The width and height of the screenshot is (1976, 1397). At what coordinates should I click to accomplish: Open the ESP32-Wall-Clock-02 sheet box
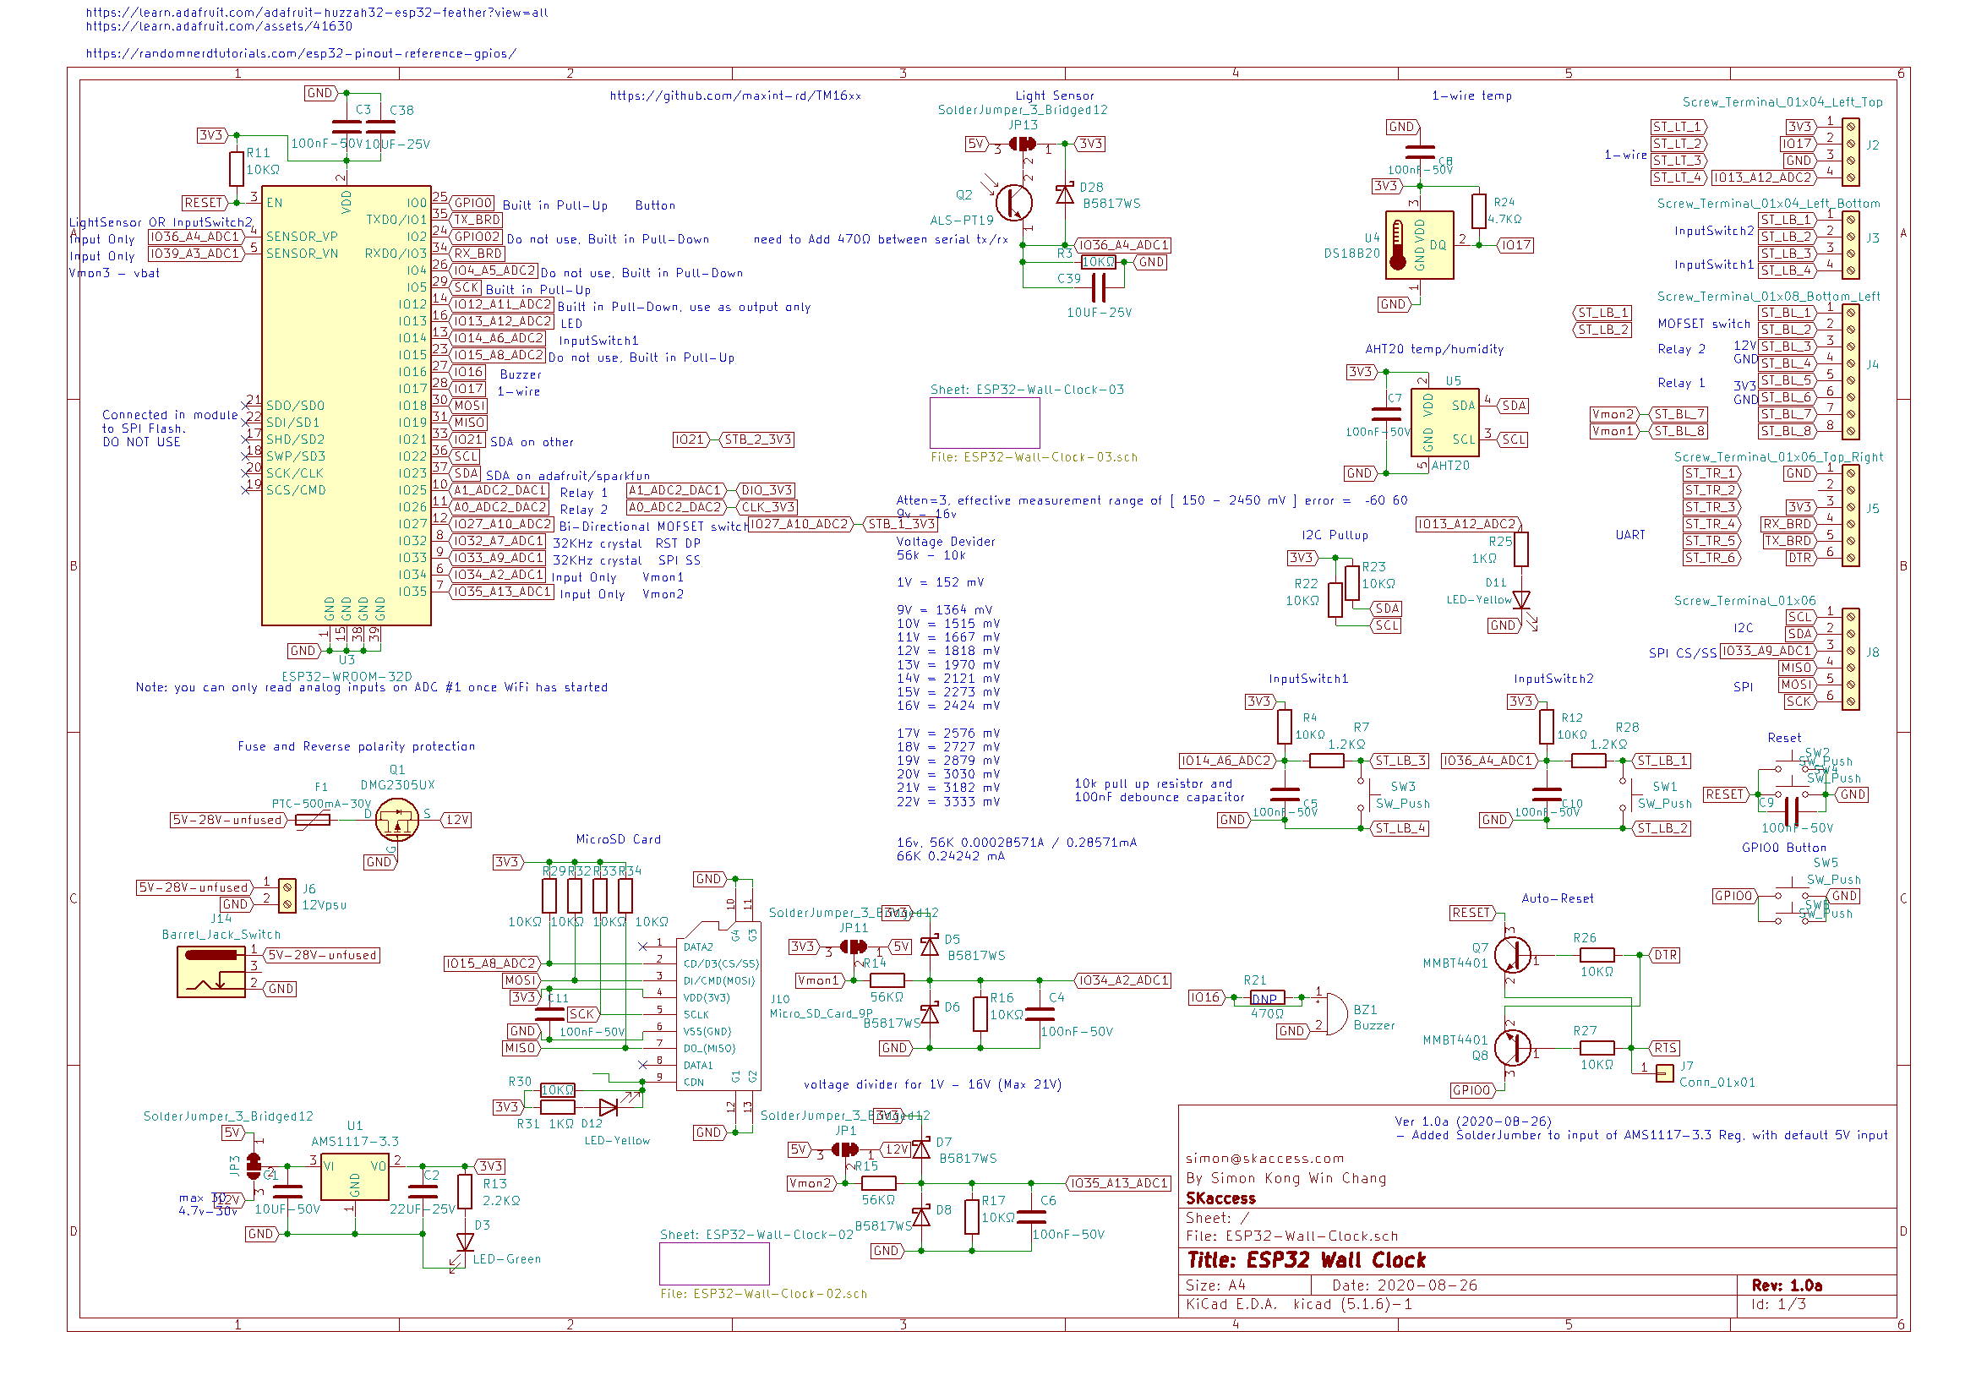pyautogui.click(x=714, y=1263)
